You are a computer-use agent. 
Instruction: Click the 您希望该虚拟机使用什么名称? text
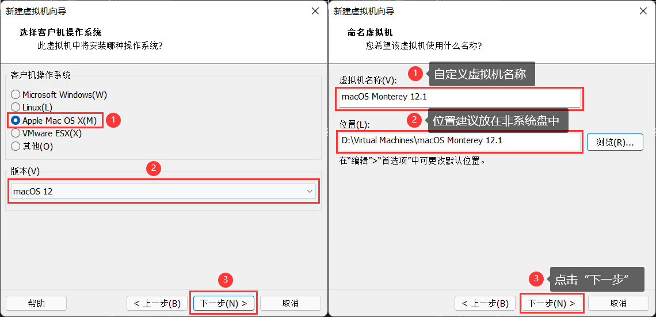[424, 45]
